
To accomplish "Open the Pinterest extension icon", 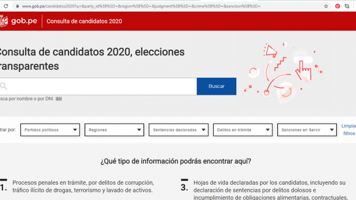I will (x=338, y=6).
